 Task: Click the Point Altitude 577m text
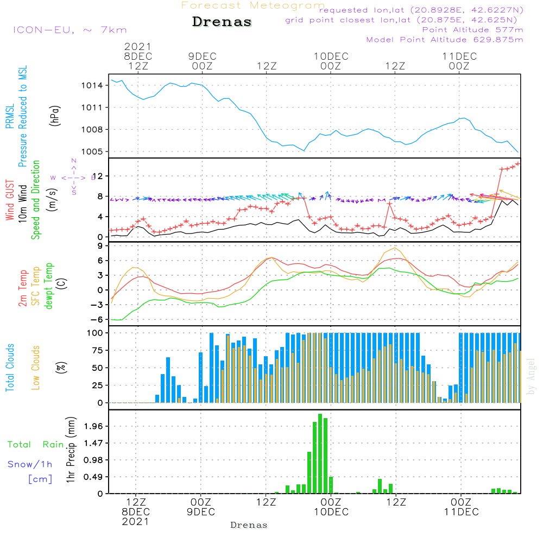click(x=472, y=30)
